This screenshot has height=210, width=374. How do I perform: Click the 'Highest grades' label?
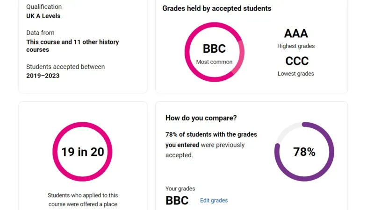pyautogui.click(x=296, y=46)
